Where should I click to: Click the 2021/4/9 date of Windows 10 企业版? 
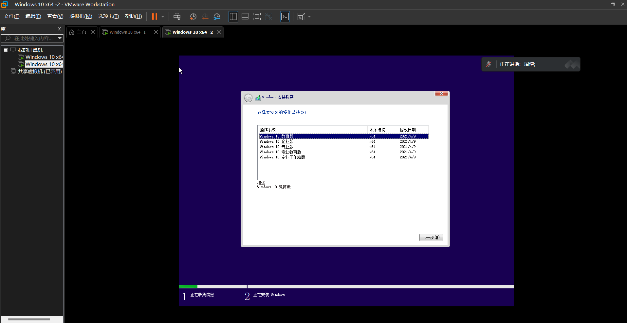coord(408,141)
